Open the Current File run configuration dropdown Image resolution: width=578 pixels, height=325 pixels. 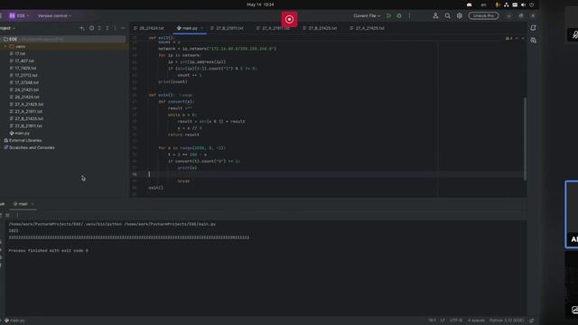[x=367, y=16]
